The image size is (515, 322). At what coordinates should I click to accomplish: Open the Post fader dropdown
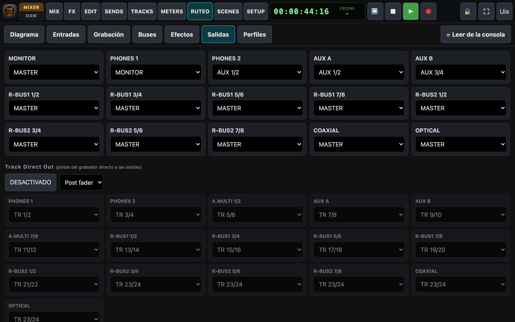[81, 182]
